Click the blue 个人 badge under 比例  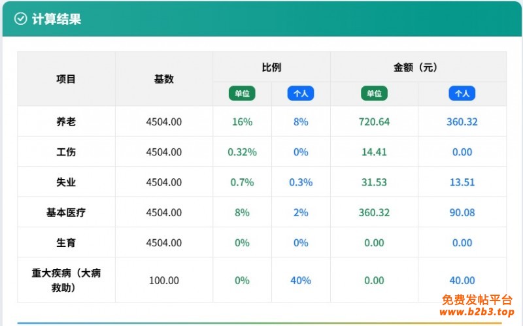click(x=301, y=93)
